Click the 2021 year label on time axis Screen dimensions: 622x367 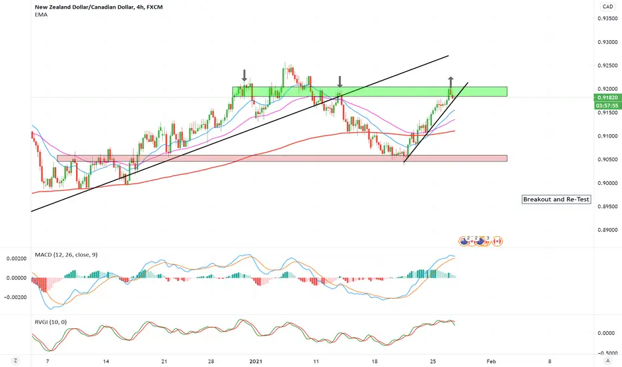256,362
